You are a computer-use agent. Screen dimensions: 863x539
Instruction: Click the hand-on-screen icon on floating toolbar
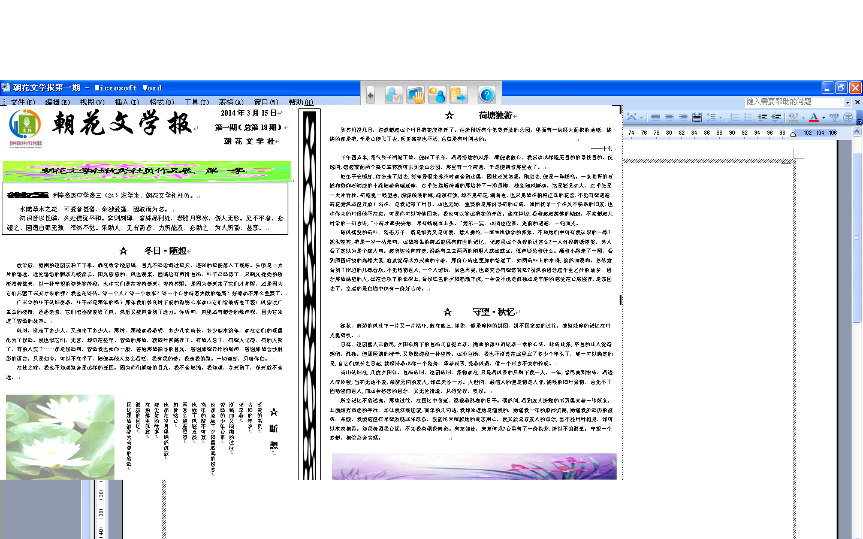click(415, 95)
